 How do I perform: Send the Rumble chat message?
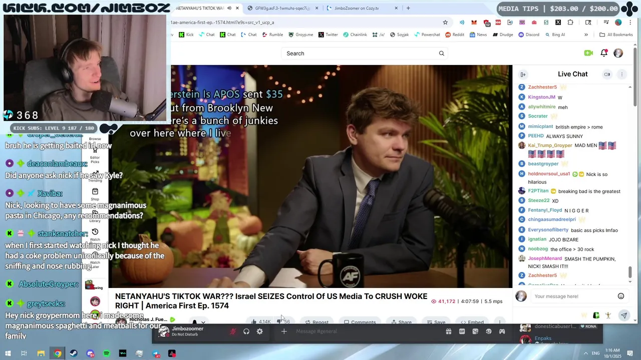click(624, 315)
